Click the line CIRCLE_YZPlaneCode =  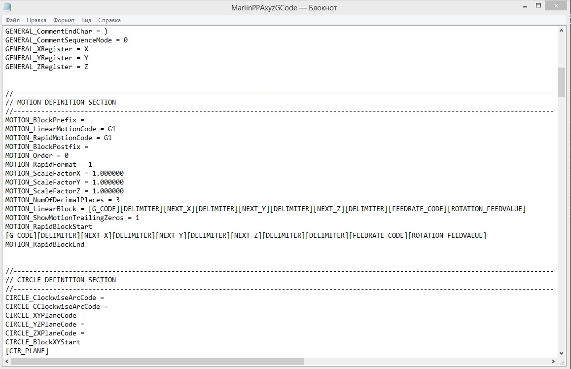tap(45, 324)
